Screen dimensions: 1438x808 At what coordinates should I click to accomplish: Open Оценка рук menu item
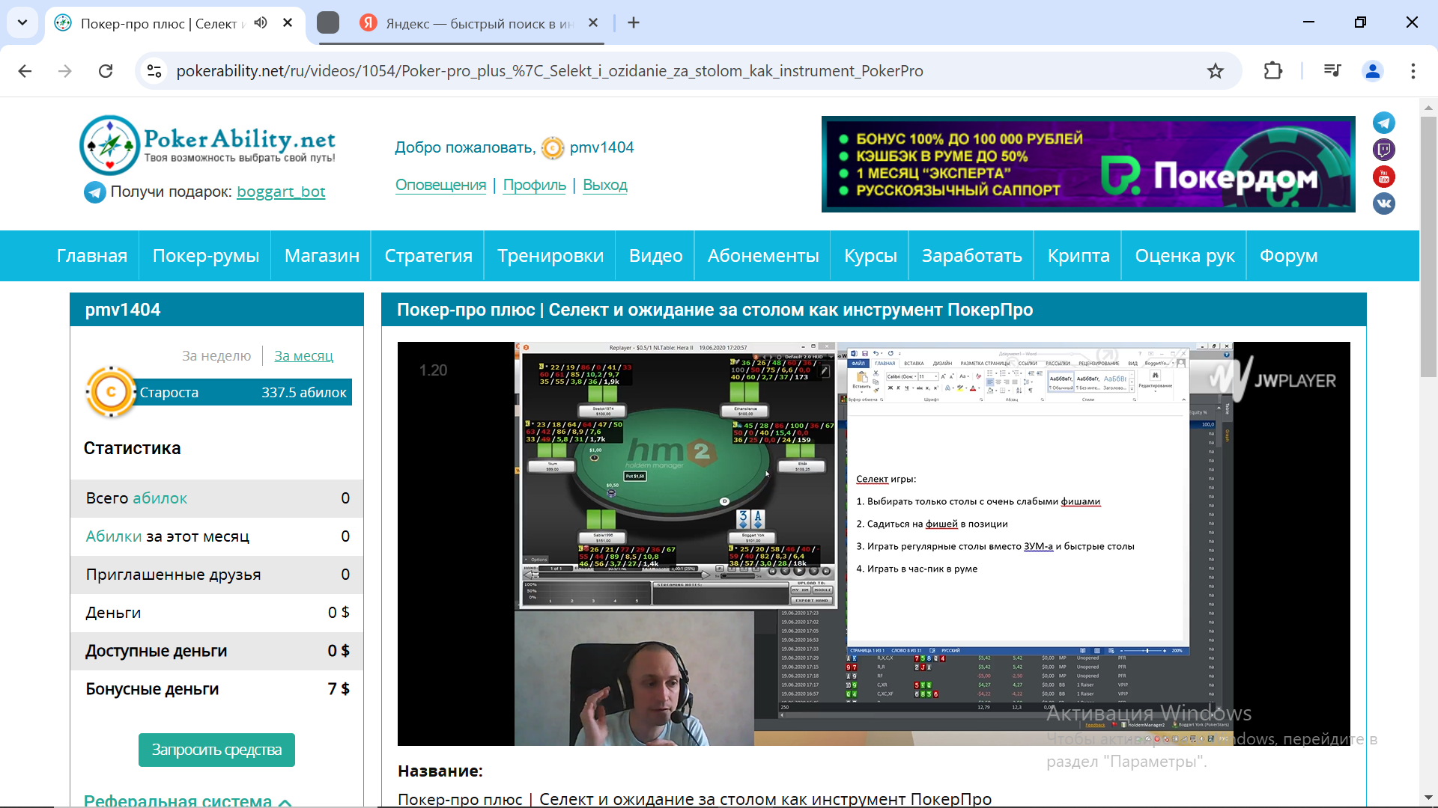pyautogui.click(x=1185, y=256)
